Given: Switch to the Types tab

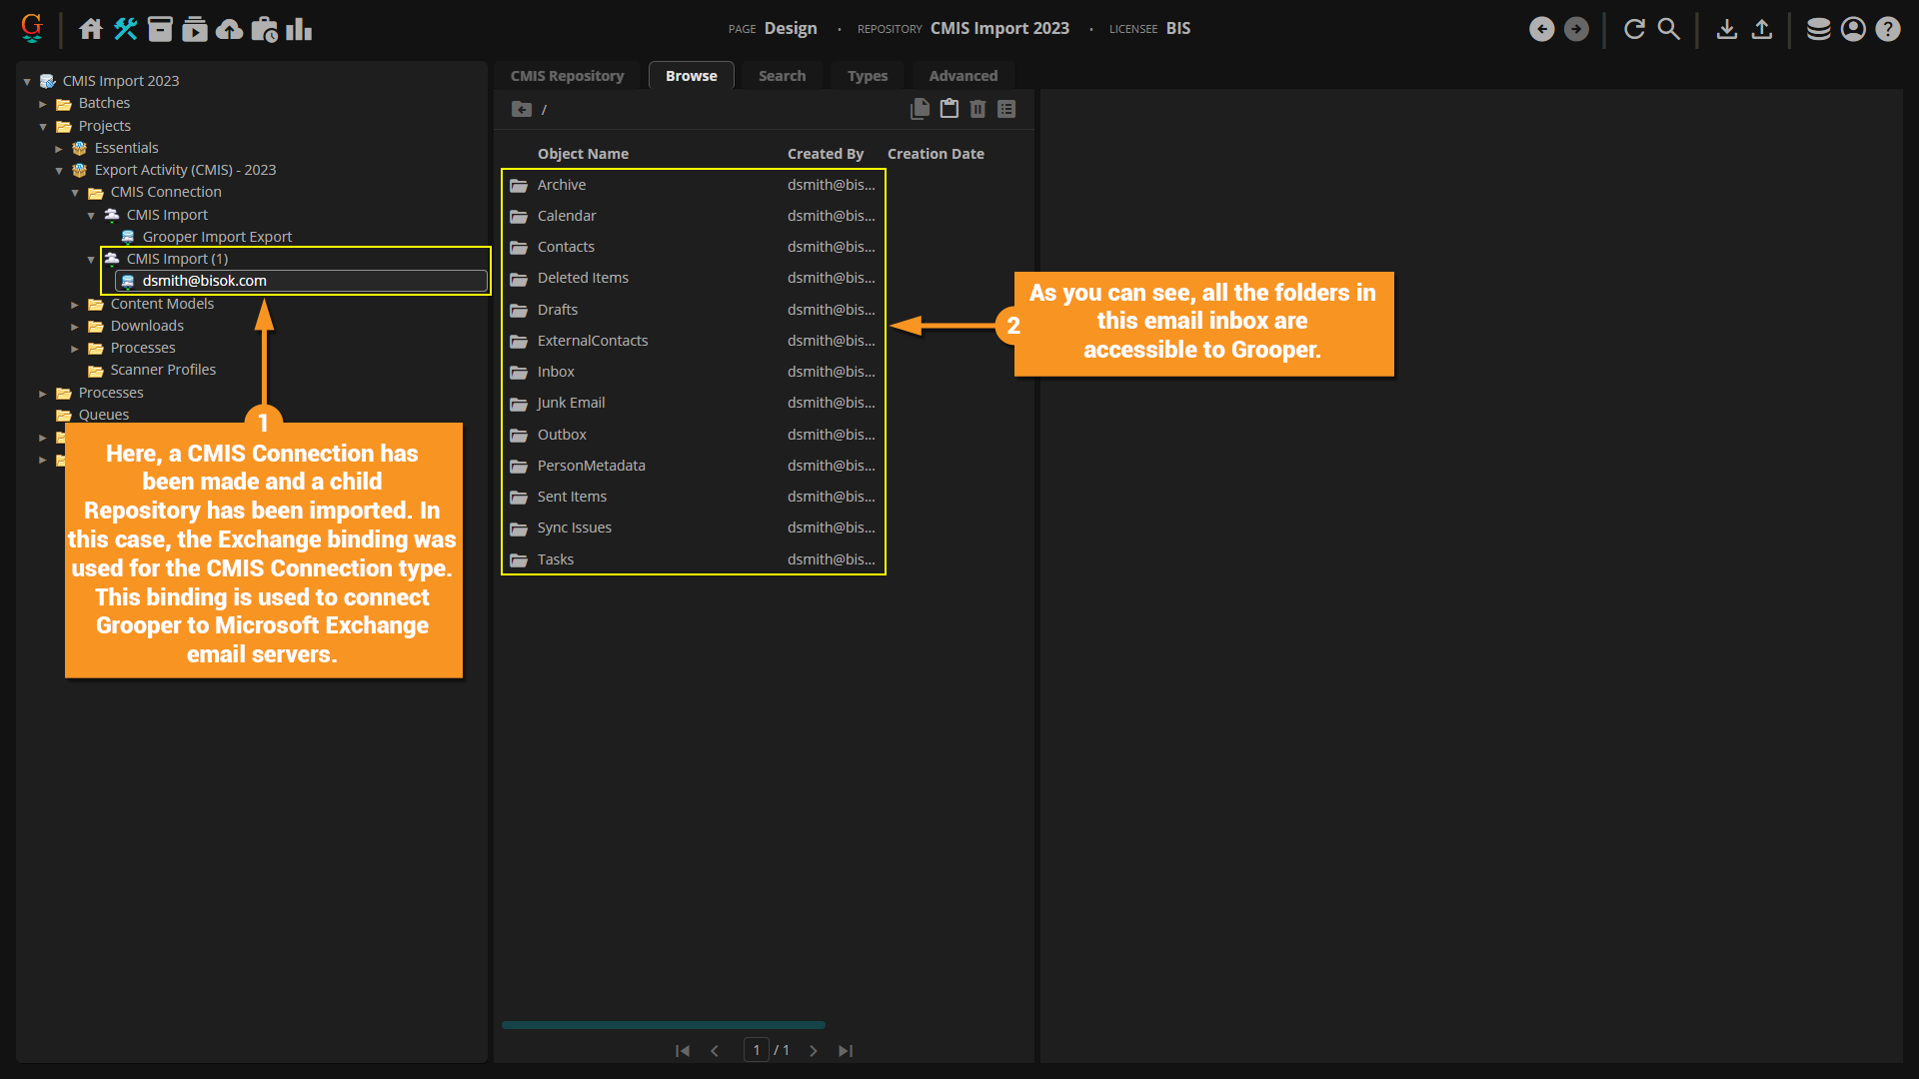Looking at the screenshot, I should click(867, 76).
